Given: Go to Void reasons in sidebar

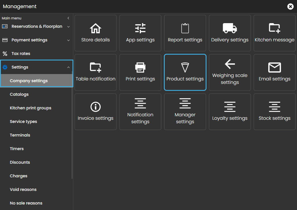Looking at the screenshot, I should (23, 189).
